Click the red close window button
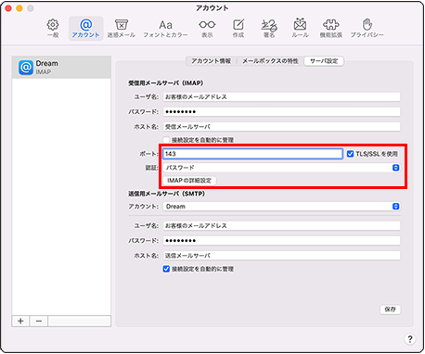The width and height of the screenshot is (425, 354). tap(8, 8)
